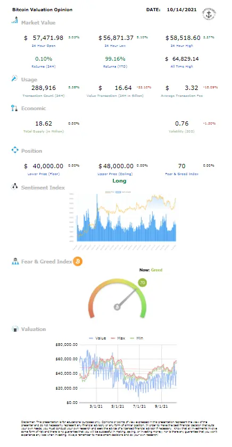
Task: Click the Returns (24H) label
Action: point(44,67)
